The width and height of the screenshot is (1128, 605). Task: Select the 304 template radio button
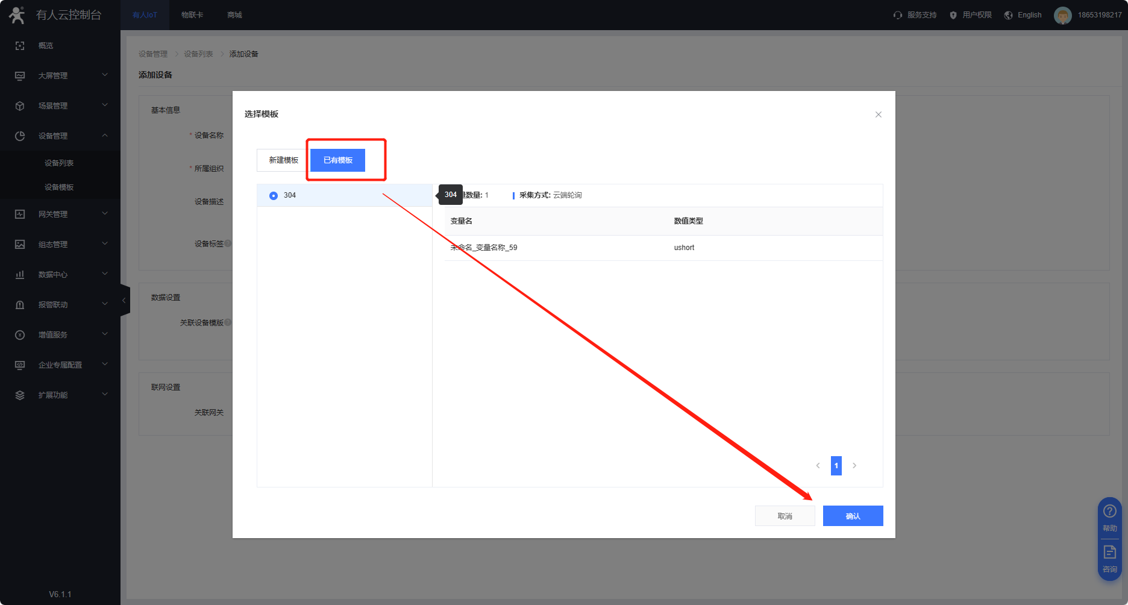[x=274, y=196]
